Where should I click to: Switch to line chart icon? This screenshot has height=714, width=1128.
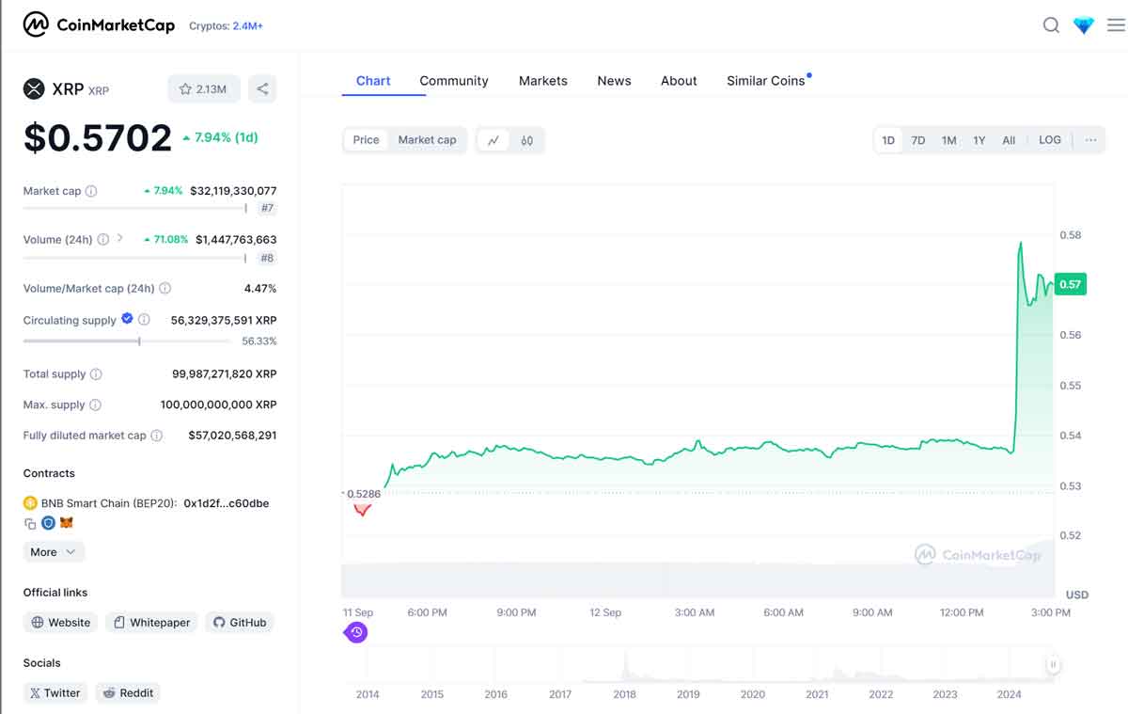pyautogui.click(x=493, y=140)
